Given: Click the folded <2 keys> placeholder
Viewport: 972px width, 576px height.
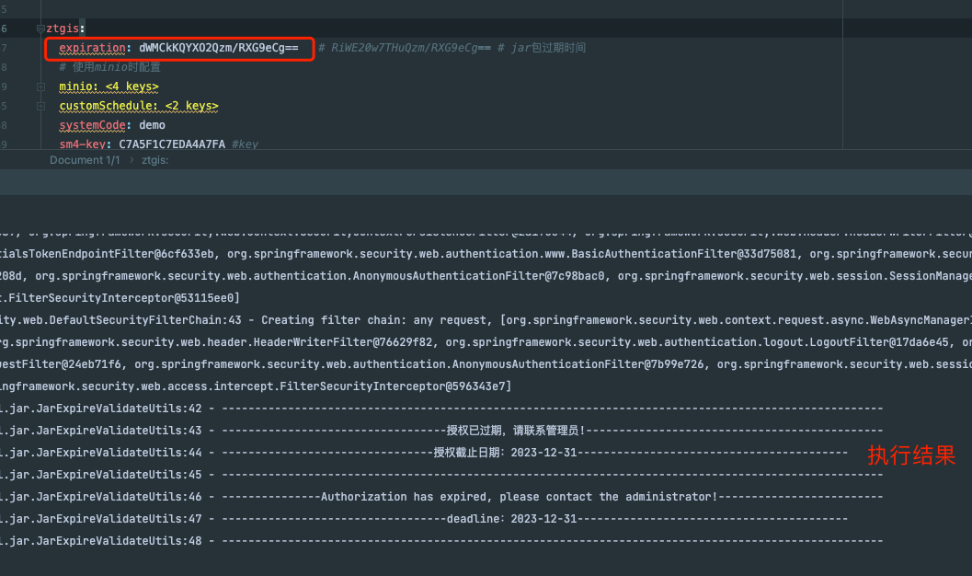Looking at the screenshot, I should (x=191, y=106).
